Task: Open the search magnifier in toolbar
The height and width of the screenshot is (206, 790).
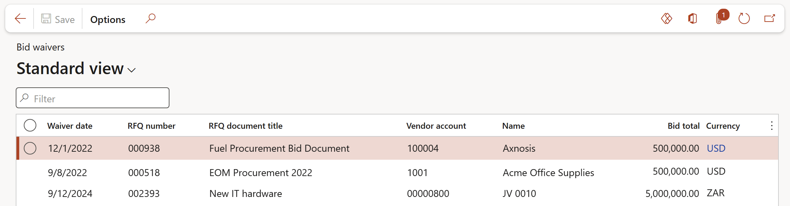Action: (150, 19)
